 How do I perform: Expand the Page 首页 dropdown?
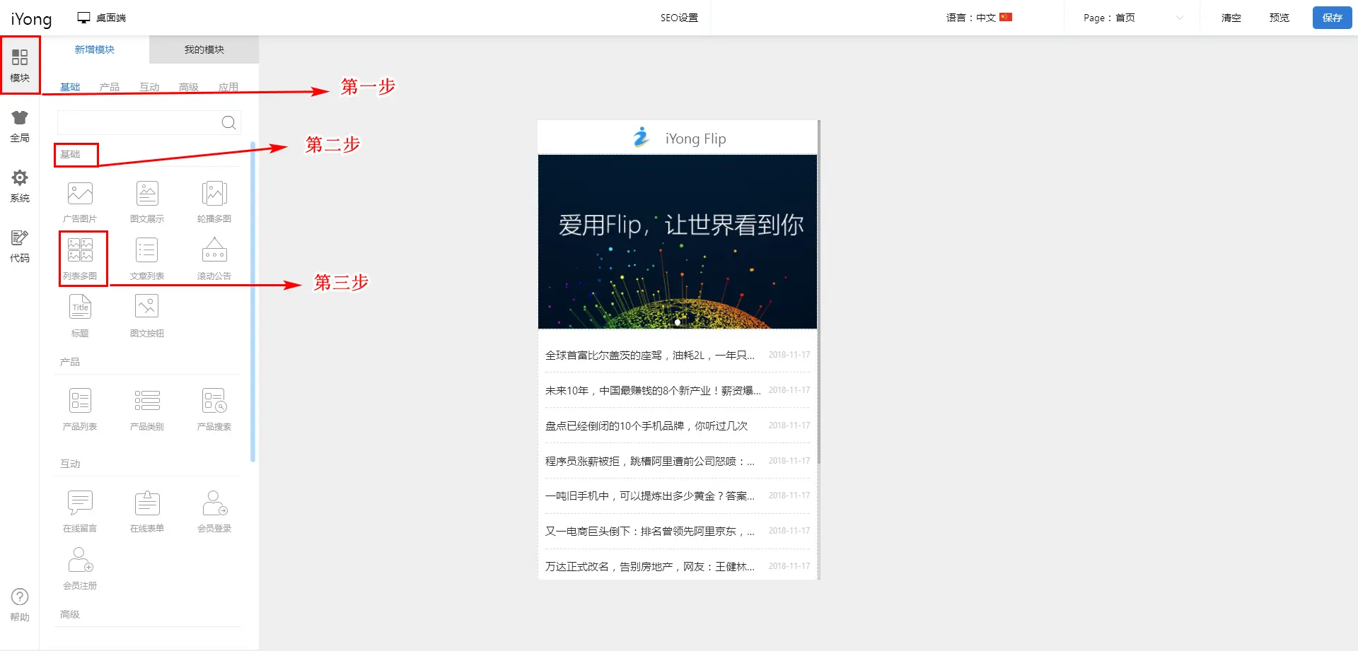click(1132, 18)
